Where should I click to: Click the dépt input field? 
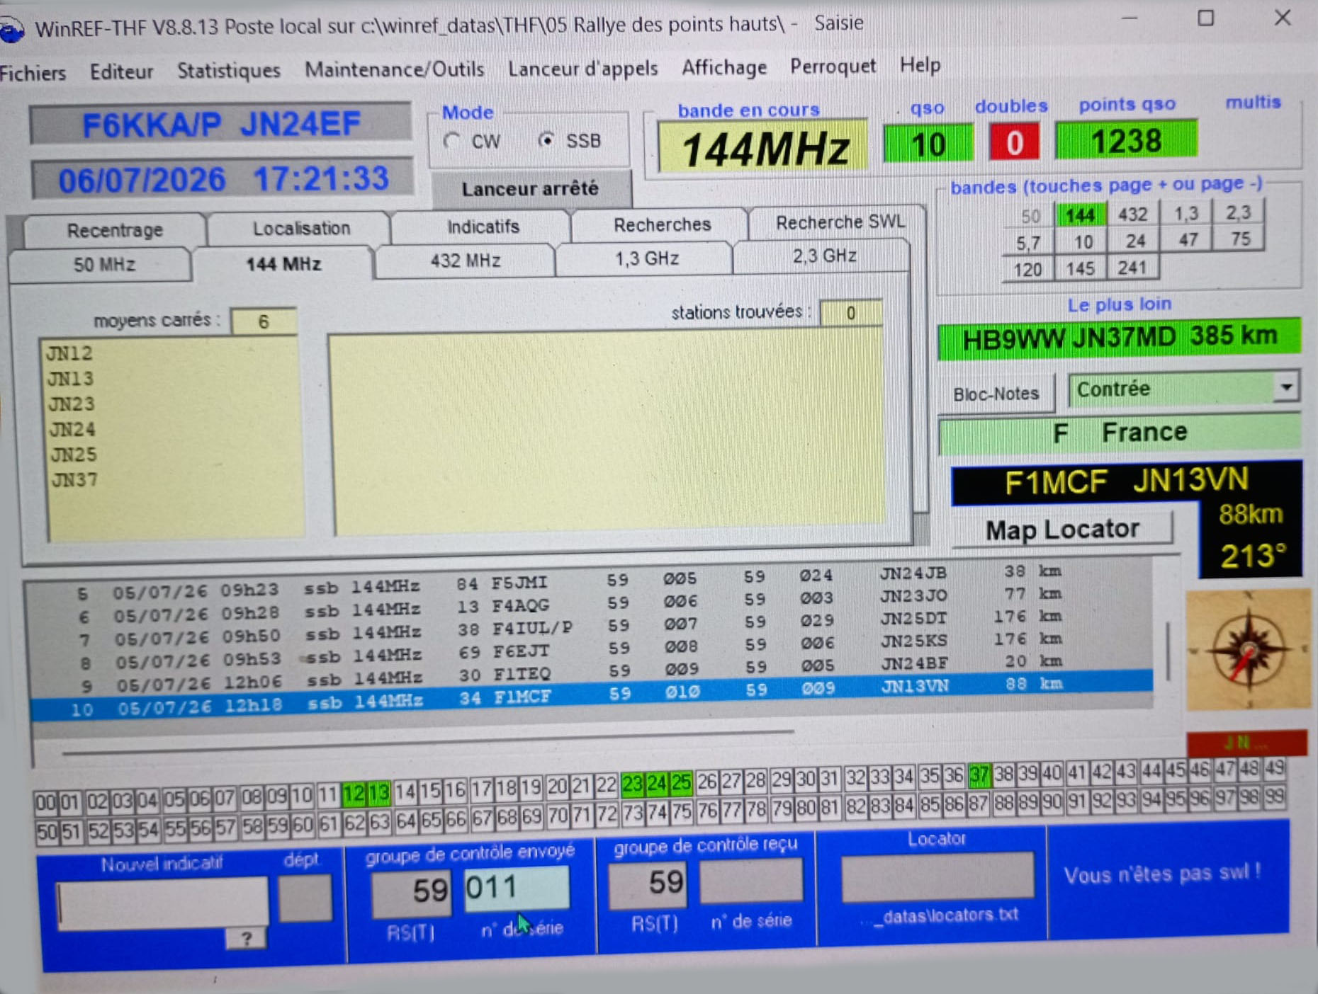[x=305, y=898]
